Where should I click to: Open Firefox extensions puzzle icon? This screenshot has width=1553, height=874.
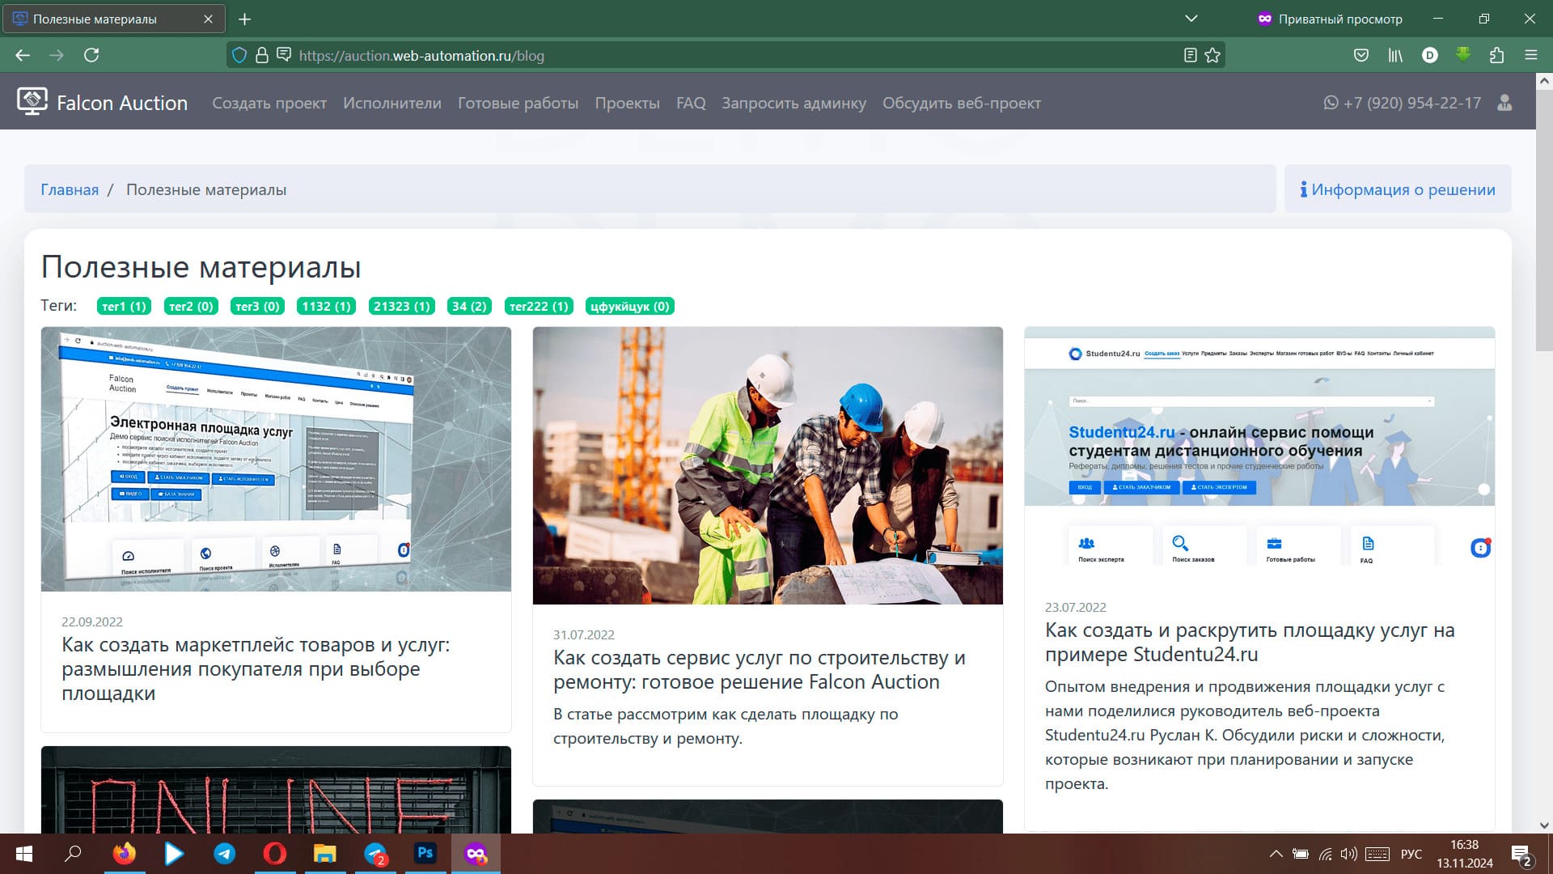[1496, 55]
